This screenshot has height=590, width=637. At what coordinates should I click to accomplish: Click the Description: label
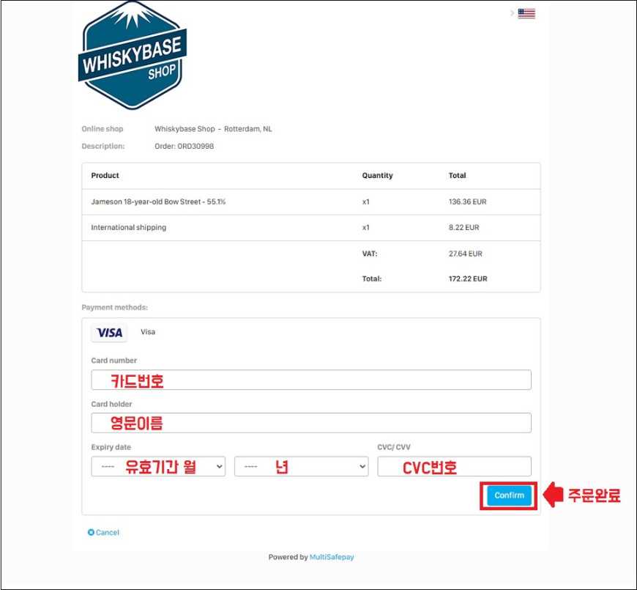tap(103, 147)
